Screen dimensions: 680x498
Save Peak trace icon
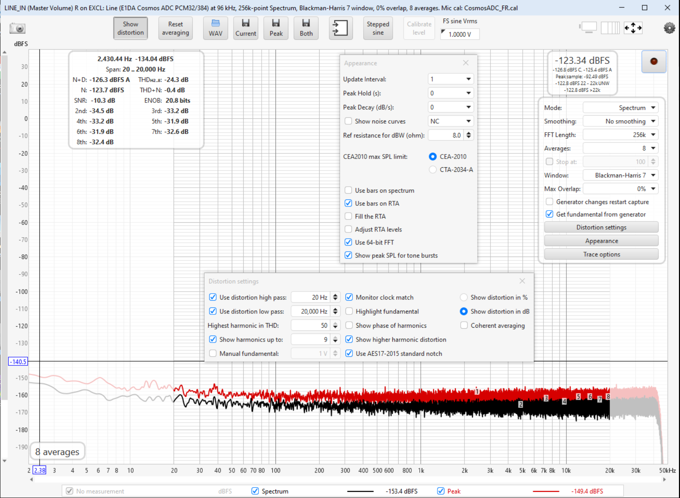tap(276, 28)
